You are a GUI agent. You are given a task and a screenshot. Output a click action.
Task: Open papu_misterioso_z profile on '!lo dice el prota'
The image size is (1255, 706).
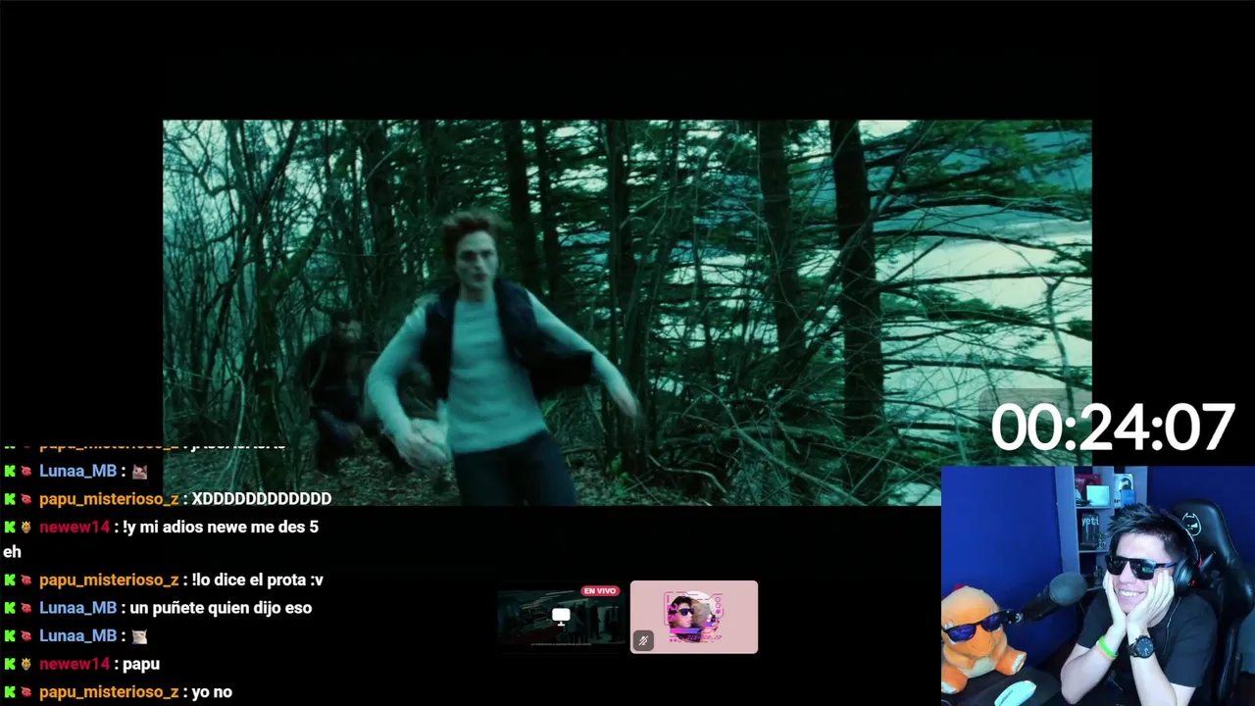[109, 580]
